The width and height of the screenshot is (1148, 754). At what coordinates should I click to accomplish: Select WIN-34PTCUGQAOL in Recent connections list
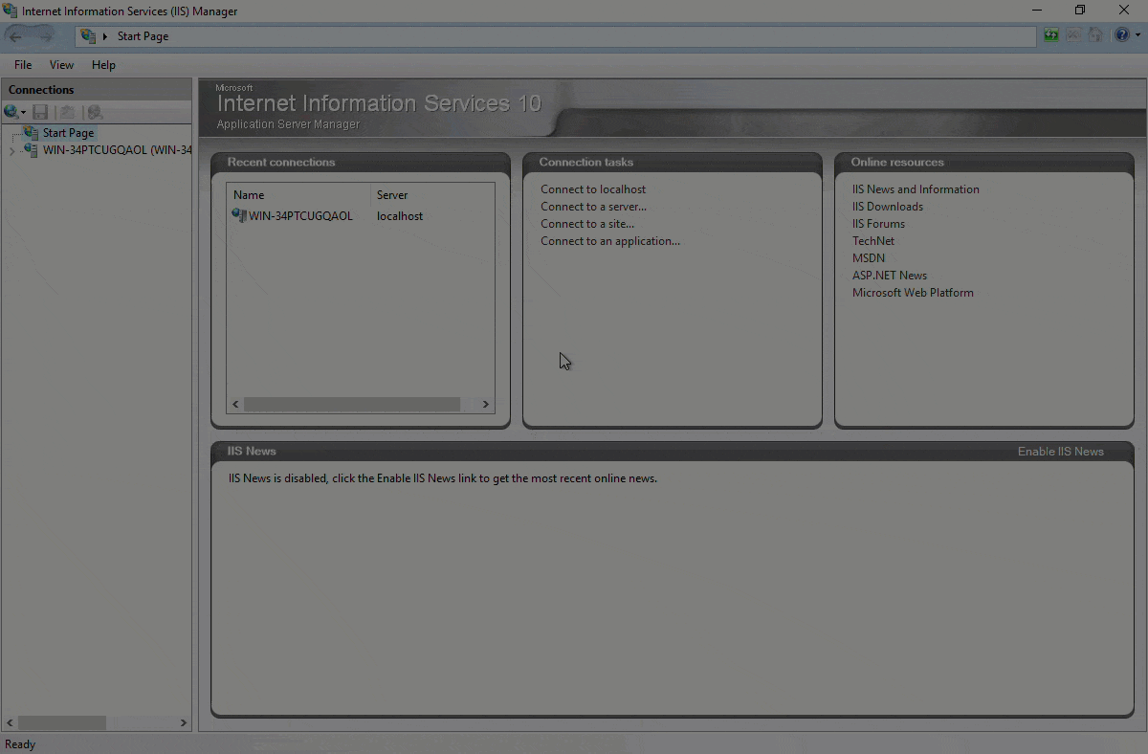299,216
